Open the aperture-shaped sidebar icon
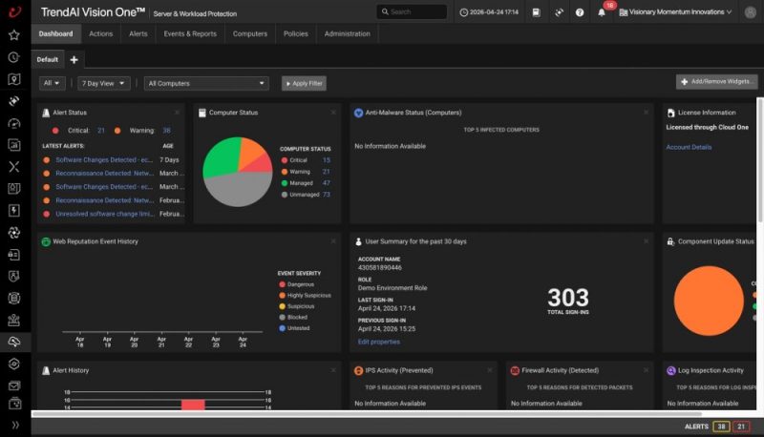Image resolution: width=764 pixels, height=437 pixels. tap(14, 233)
